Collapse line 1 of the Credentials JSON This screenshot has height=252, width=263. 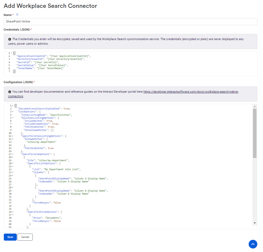11,53
